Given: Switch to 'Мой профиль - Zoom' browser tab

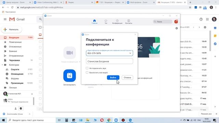Looking at the screenshot, I should tap(141, 2).
